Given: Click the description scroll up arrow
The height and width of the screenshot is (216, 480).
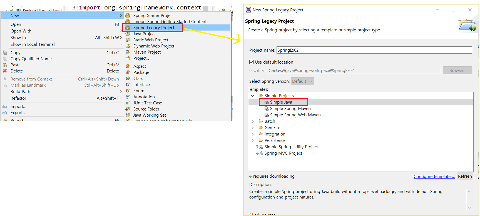Looking at the screenshot, I should pyautogui.click(x=469, y=192).
